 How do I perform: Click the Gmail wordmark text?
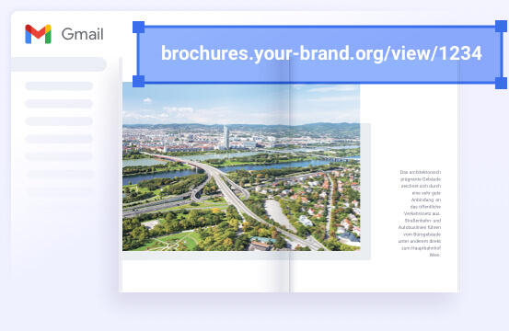tap(83, 34)
